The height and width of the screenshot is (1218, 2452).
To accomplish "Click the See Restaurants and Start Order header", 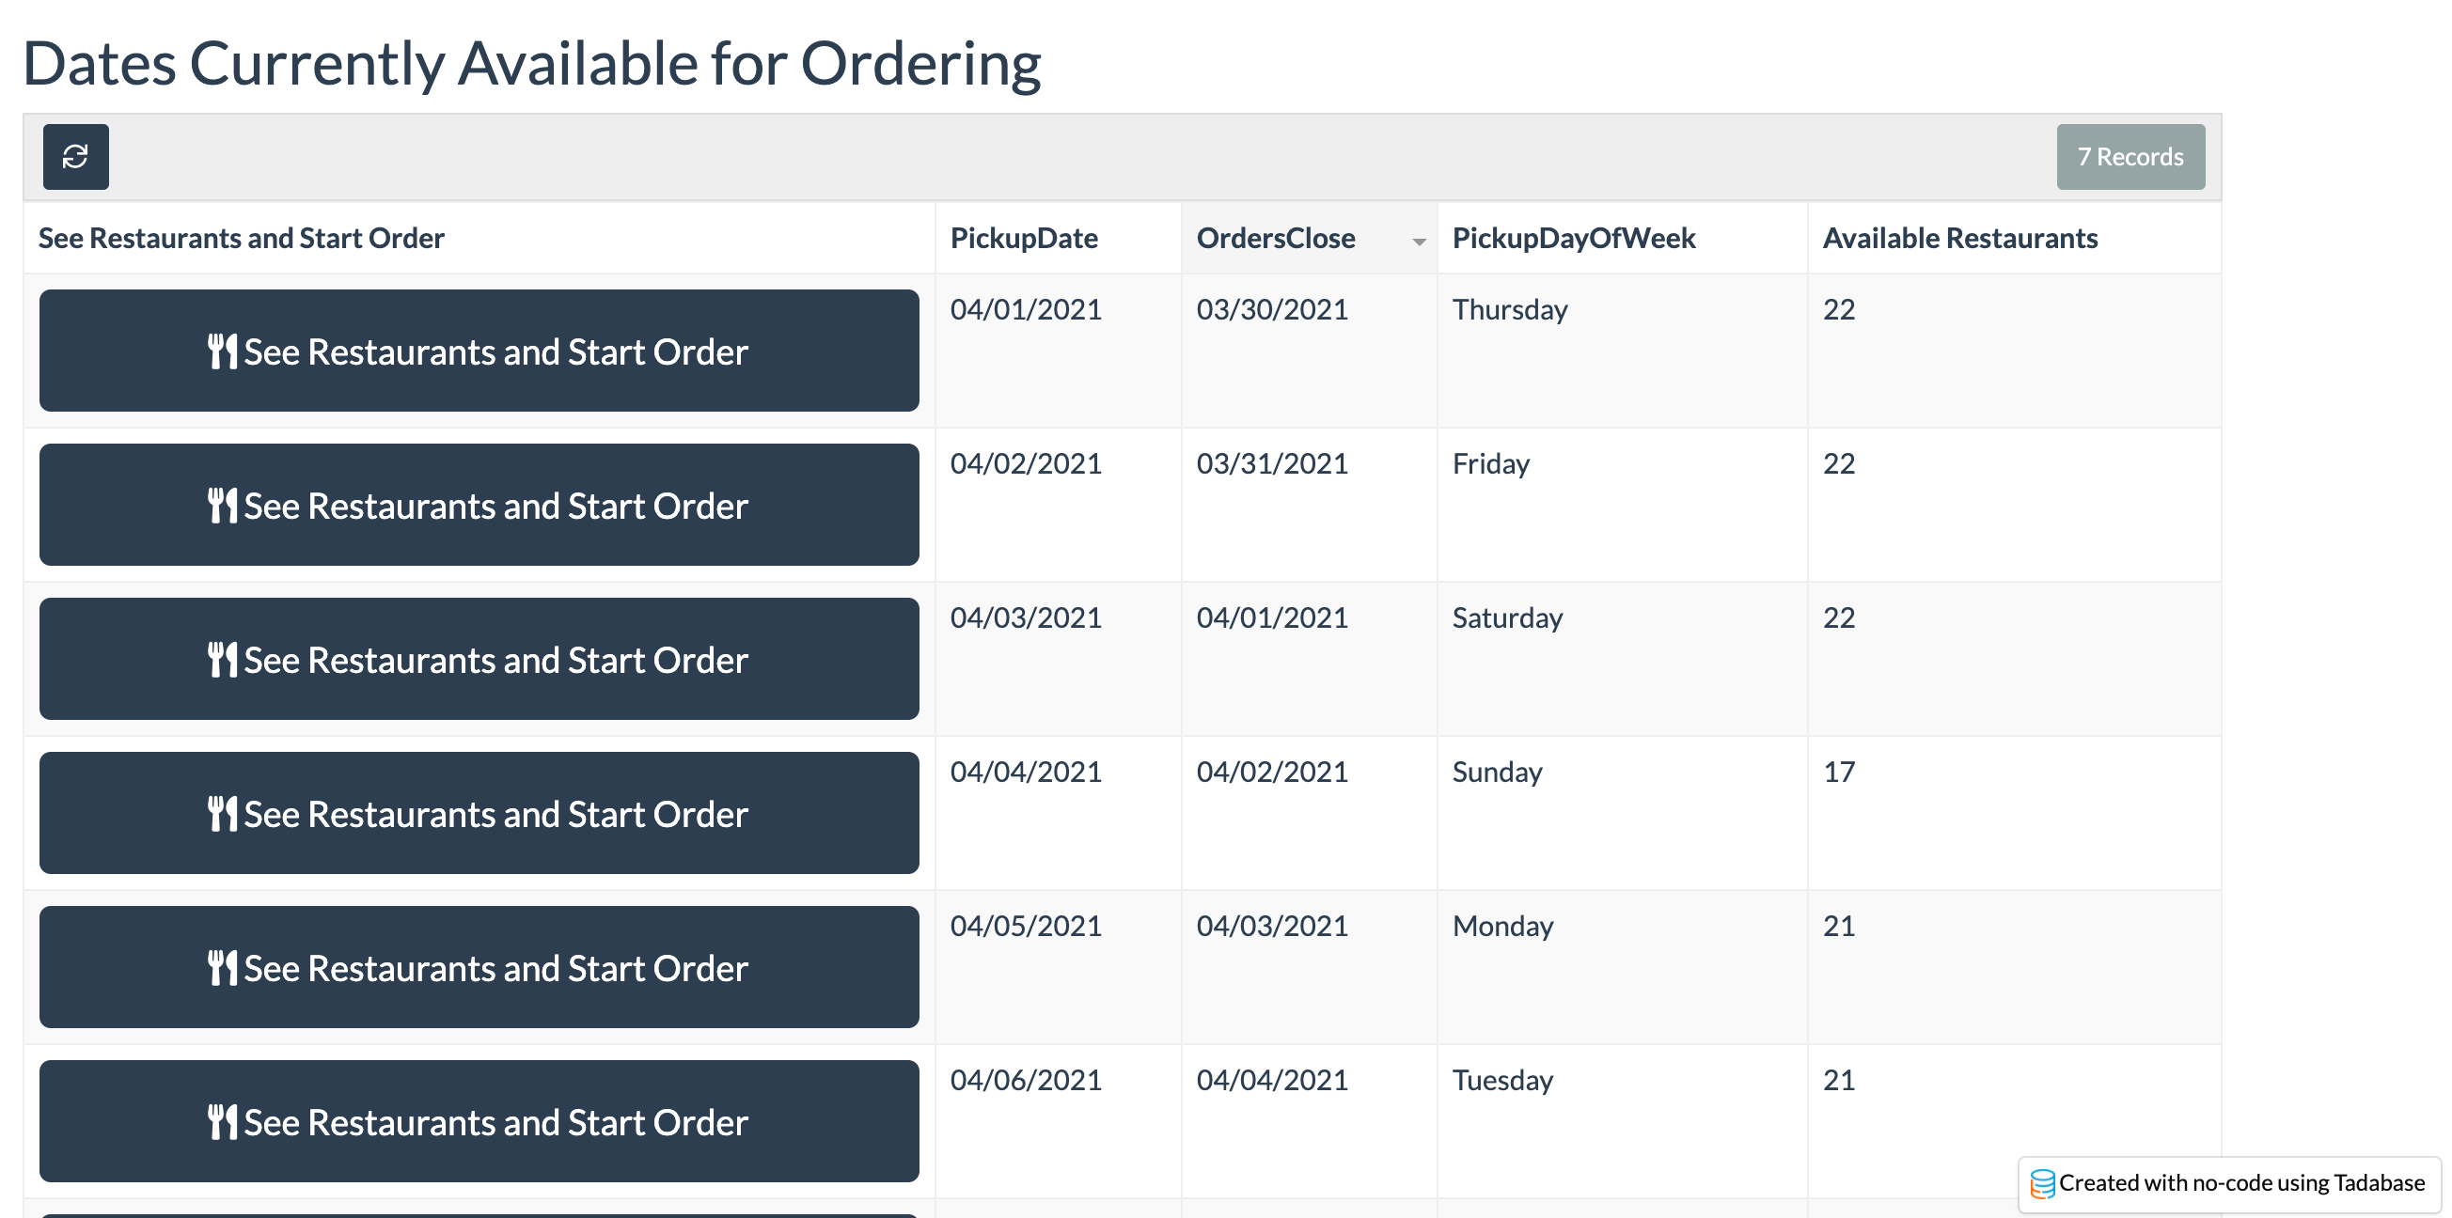I will pos(241,239).
